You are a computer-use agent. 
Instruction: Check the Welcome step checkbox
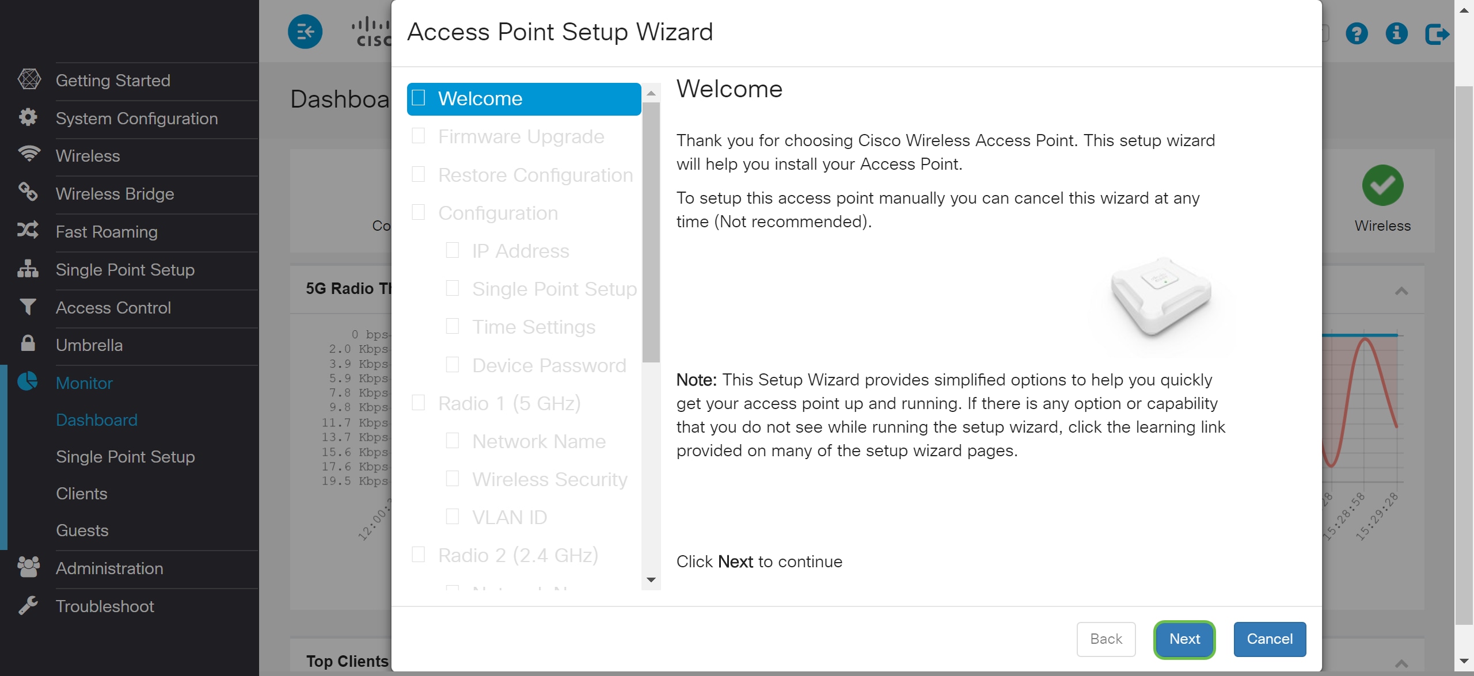[419, 98]
